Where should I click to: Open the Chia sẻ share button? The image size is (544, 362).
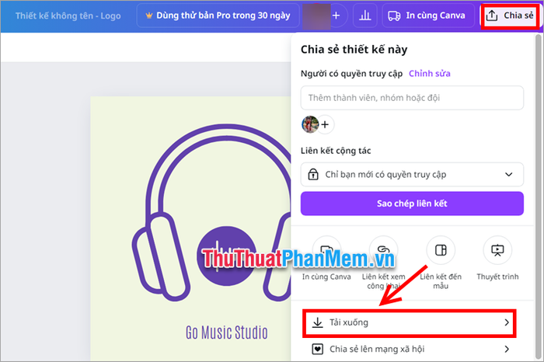[x=510, y=16]
